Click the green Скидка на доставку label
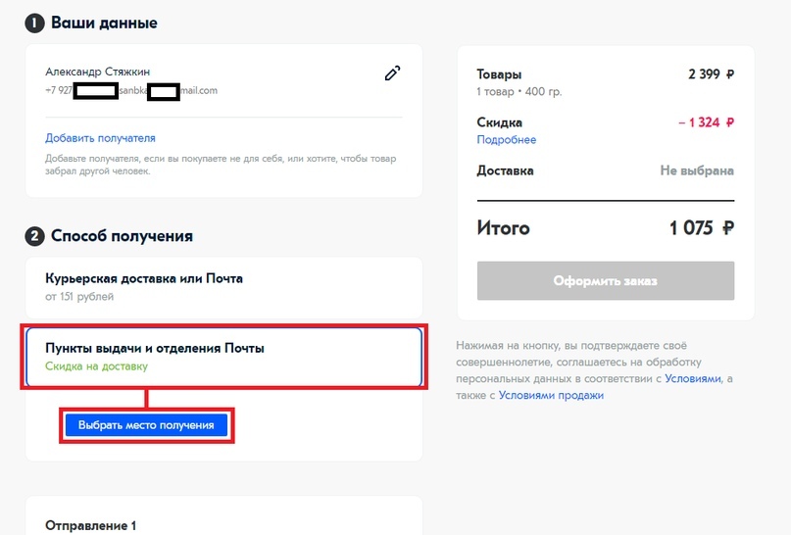The height and width of the screenshot is (535, 791). pyautogui.click(x=96, y=366)
